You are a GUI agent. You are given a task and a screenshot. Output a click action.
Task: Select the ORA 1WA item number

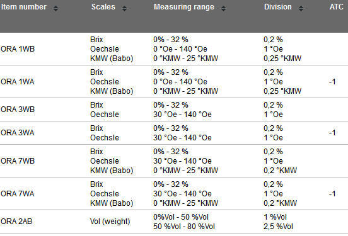tap(18, 82)
